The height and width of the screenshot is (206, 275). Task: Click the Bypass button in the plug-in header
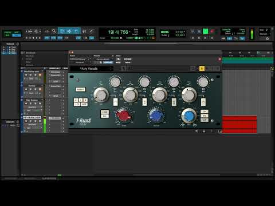[128, 59]
